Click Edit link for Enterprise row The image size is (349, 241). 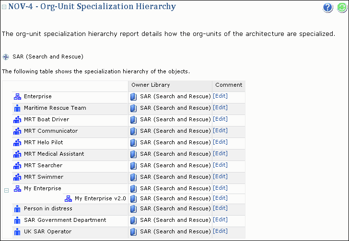click(220, 96)
